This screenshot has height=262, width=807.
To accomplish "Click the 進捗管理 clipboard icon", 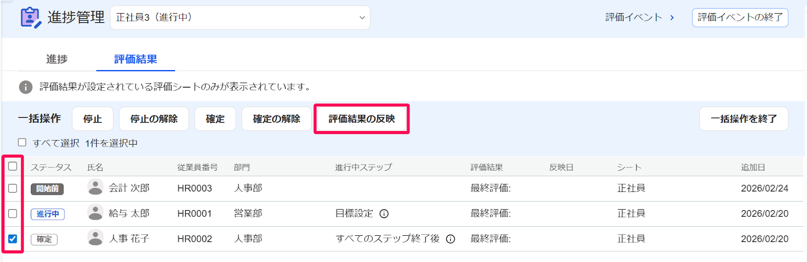I will [30, 18].
